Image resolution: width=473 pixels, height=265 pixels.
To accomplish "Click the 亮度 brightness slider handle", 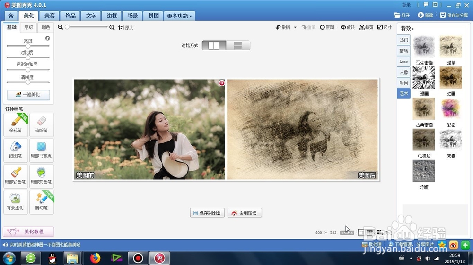I will (28, 46).
